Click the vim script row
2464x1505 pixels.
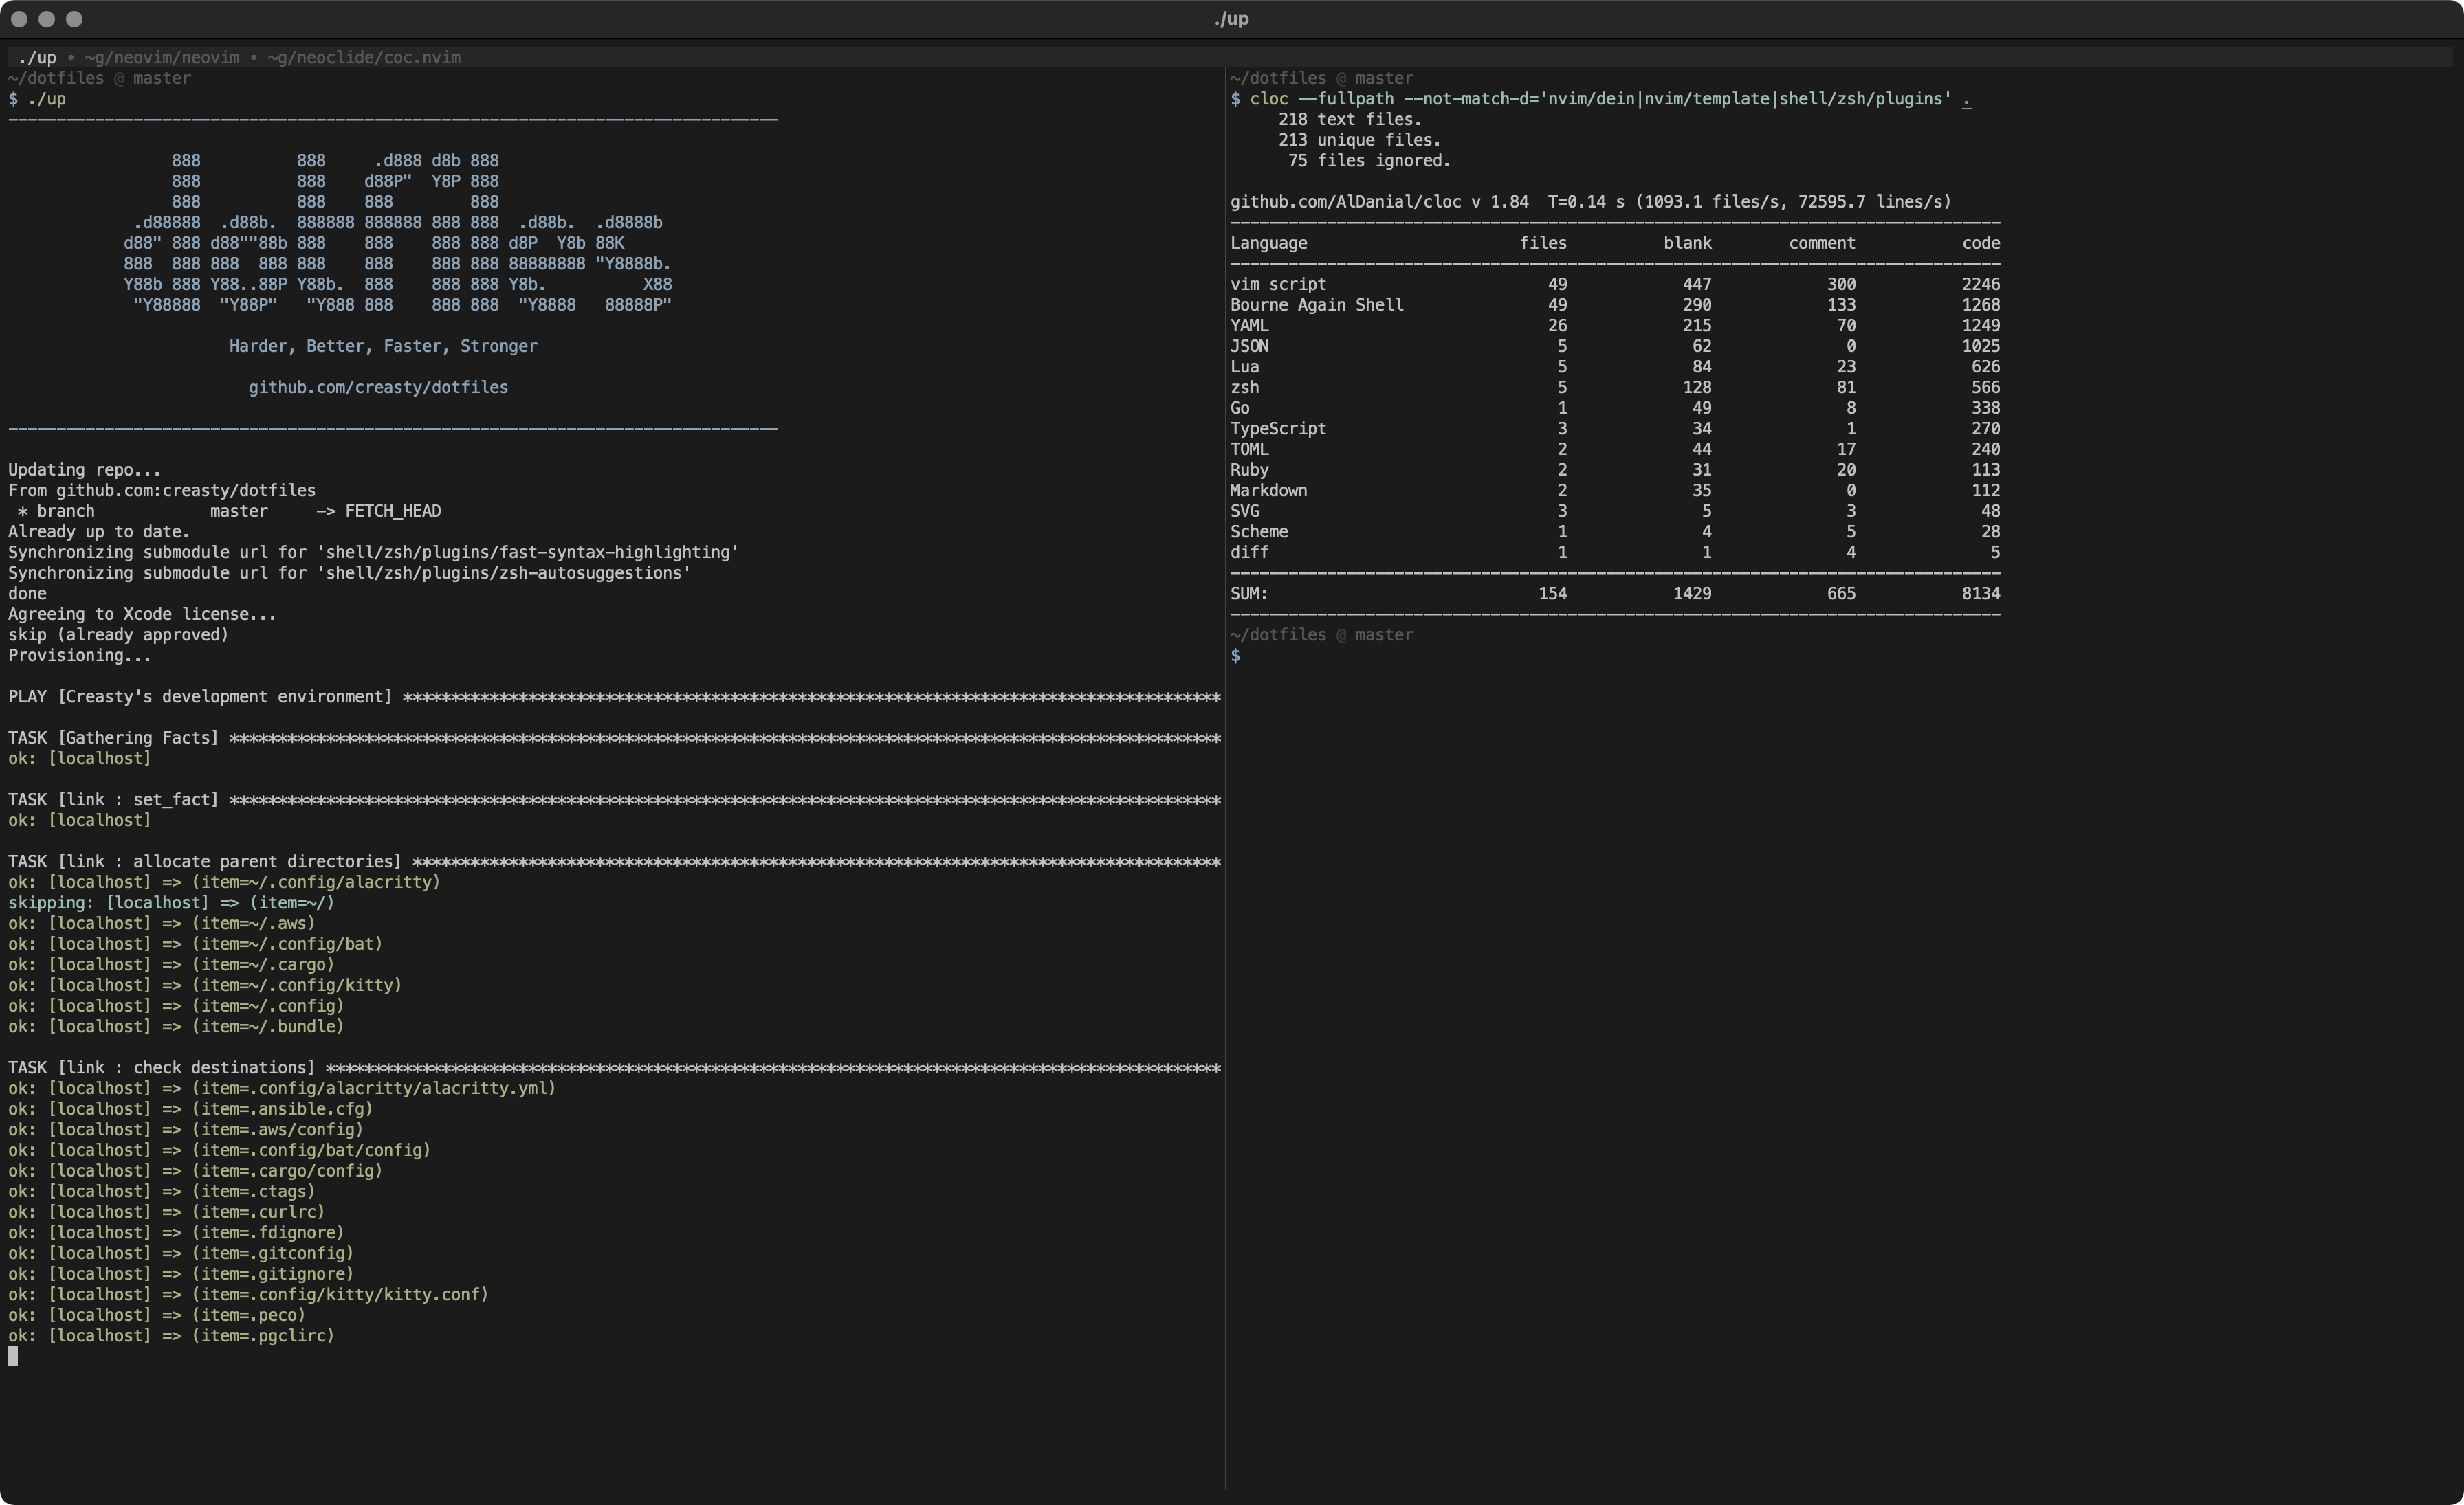[x=1278, y=285]
